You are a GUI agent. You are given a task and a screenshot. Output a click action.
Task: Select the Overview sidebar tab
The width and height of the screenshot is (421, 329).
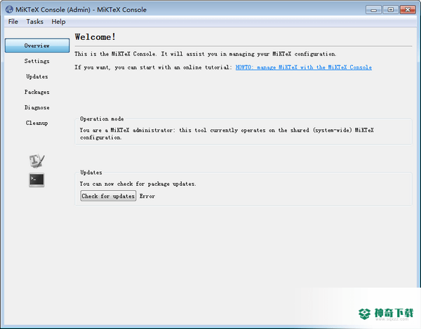click(x=37, y=46)
